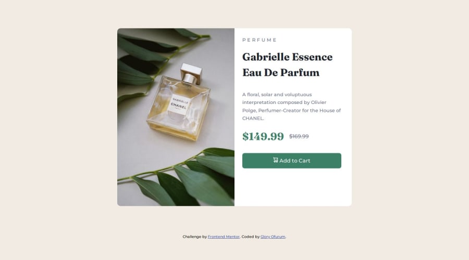This screenshot has width=469, height=260.
Task: Click the perfume product image
Action: click(176, 117)
